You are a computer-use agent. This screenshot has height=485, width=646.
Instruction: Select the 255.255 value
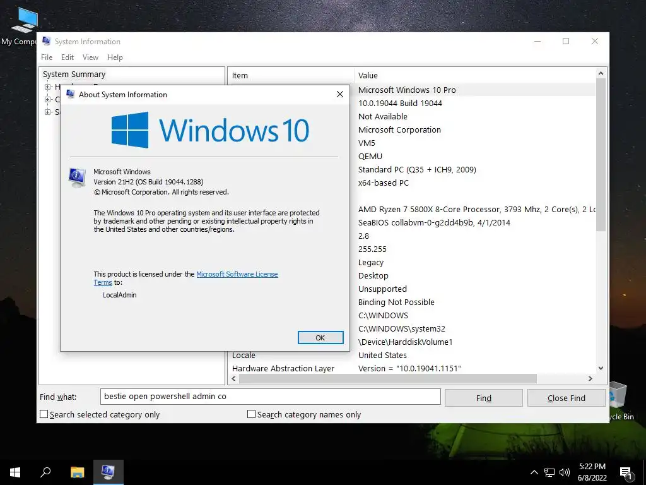(x=372, y=249)
